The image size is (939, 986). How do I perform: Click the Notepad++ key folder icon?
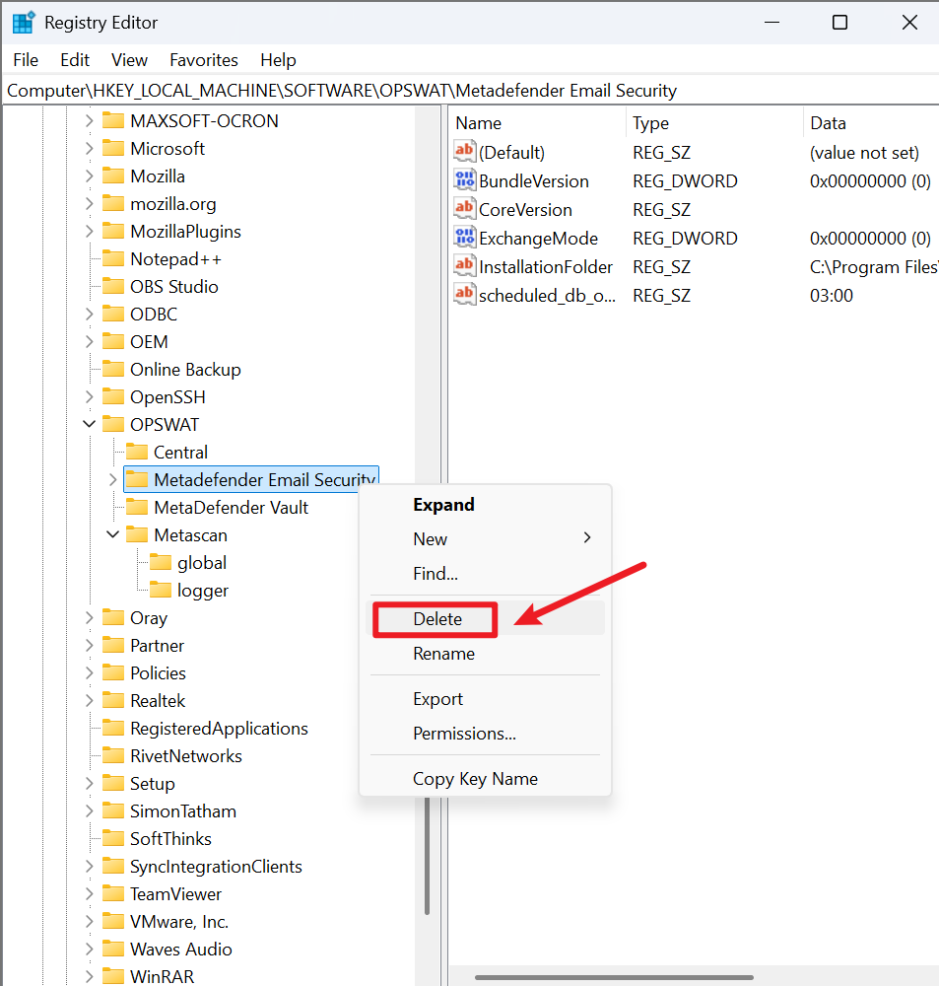[113, 259]
